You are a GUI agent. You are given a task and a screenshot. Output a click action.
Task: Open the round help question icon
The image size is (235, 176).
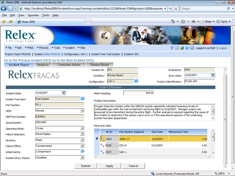pyautogui.click(x=192, y=48)
